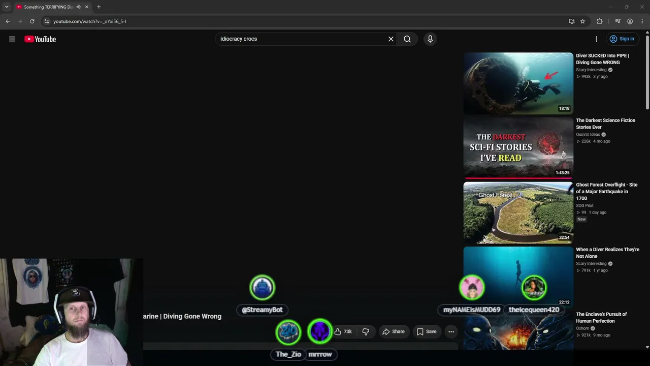Screen dimensions: 650x366
Task: Click the 'New' badge on Ghost Forest video
Action: 581,219
